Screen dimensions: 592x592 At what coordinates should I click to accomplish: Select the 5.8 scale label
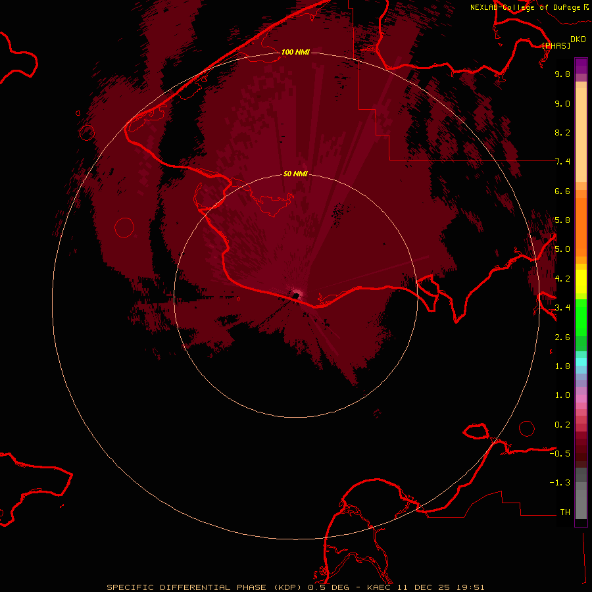[562, 220]
